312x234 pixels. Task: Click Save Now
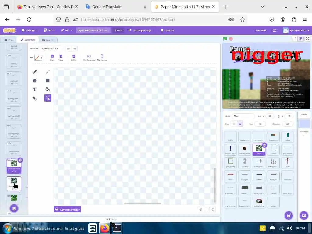coord(261,30)
